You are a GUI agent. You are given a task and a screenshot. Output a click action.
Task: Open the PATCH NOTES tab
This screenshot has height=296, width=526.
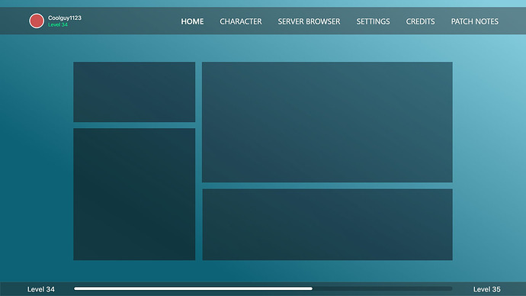click(475, 21)
